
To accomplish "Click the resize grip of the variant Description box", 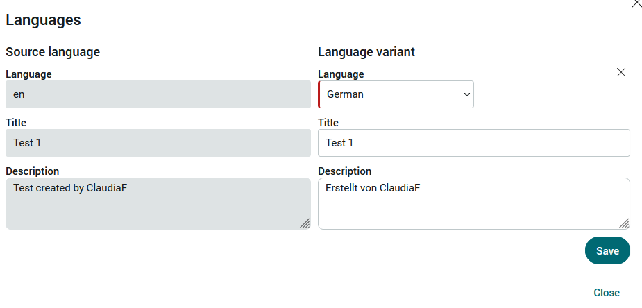I will 623,223.
